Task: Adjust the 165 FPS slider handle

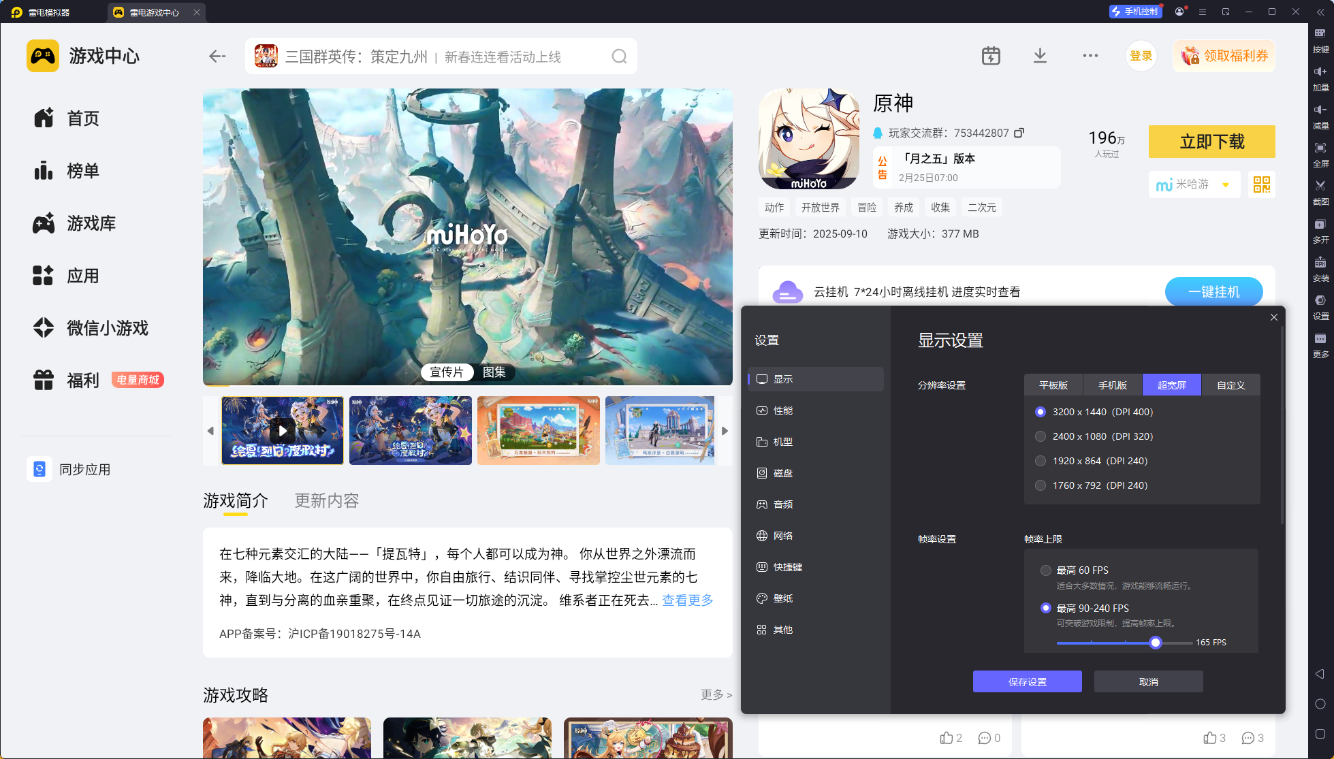Action: [1155, 643]
